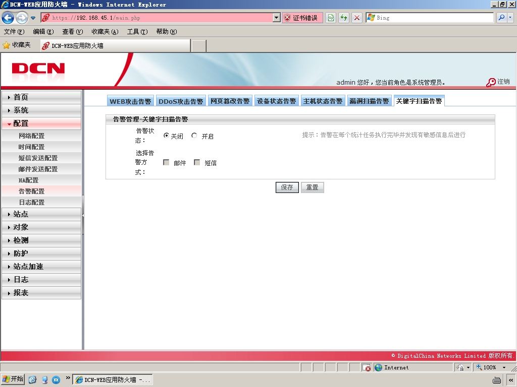Open the 帮助 menu

pyautogui.click(x=167, y=32)
